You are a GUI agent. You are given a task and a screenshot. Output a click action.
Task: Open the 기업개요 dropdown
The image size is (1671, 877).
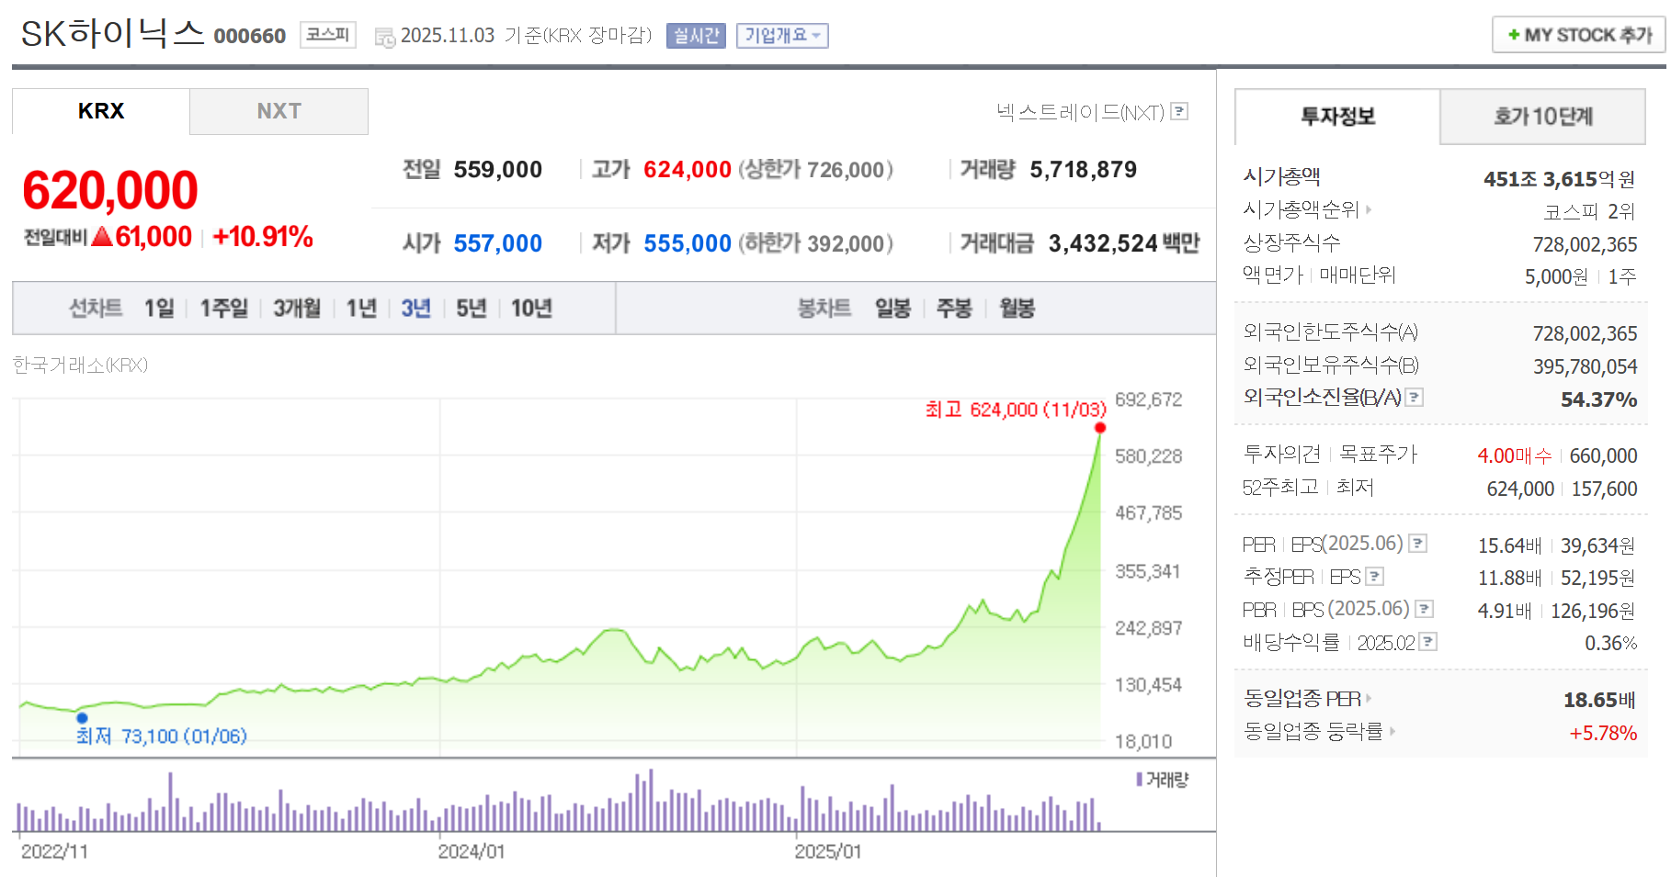pyautogui.click(x=782, y=36)
